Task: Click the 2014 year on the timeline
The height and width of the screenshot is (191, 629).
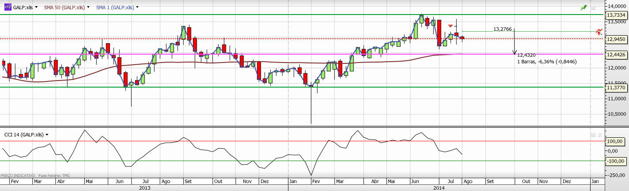Action: (x=439, y=188)
